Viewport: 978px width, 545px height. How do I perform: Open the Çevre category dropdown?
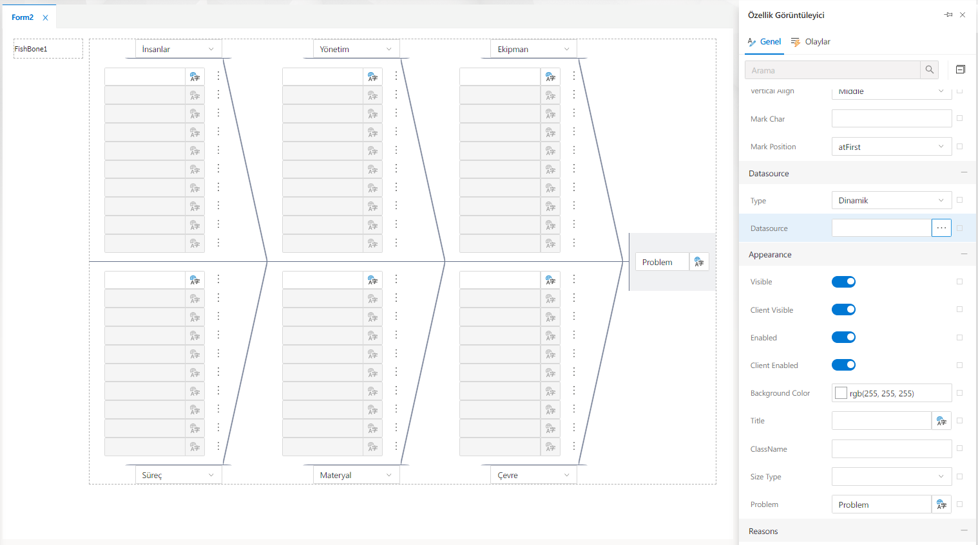tap(534, 475)
